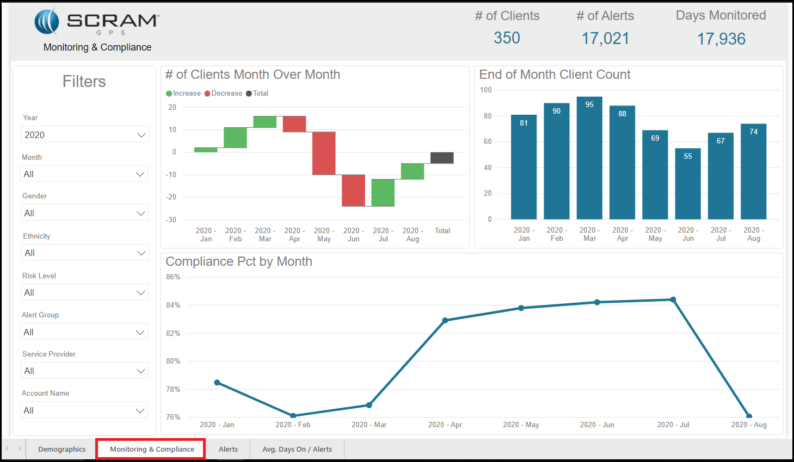Click the 2020 Mar bar labeled 95

pyautogui.click(x=589, y=158)
